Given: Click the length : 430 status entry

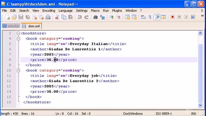Looking at the screenshot, I should tap(9, 113).
